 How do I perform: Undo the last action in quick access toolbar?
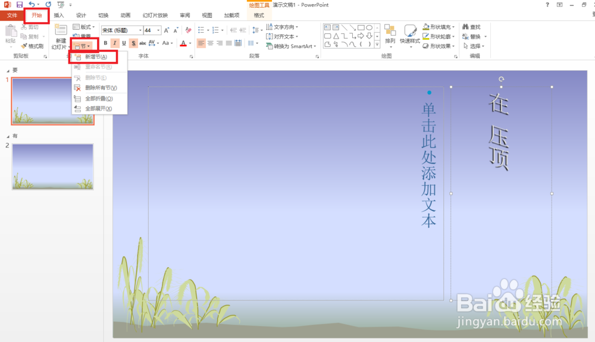tap(32, 5)
